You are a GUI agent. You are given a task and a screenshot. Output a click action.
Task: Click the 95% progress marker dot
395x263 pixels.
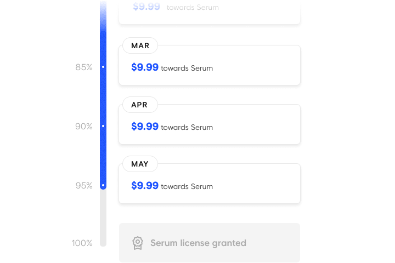(103, 185)
